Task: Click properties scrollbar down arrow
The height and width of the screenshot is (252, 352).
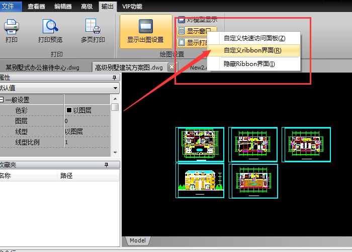Action: (x=115, y=153)
